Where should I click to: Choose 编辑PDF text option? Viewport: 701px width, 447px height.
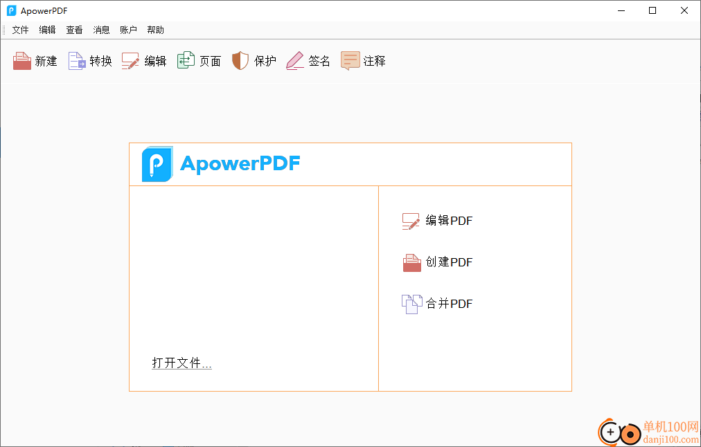pos(449,221)
